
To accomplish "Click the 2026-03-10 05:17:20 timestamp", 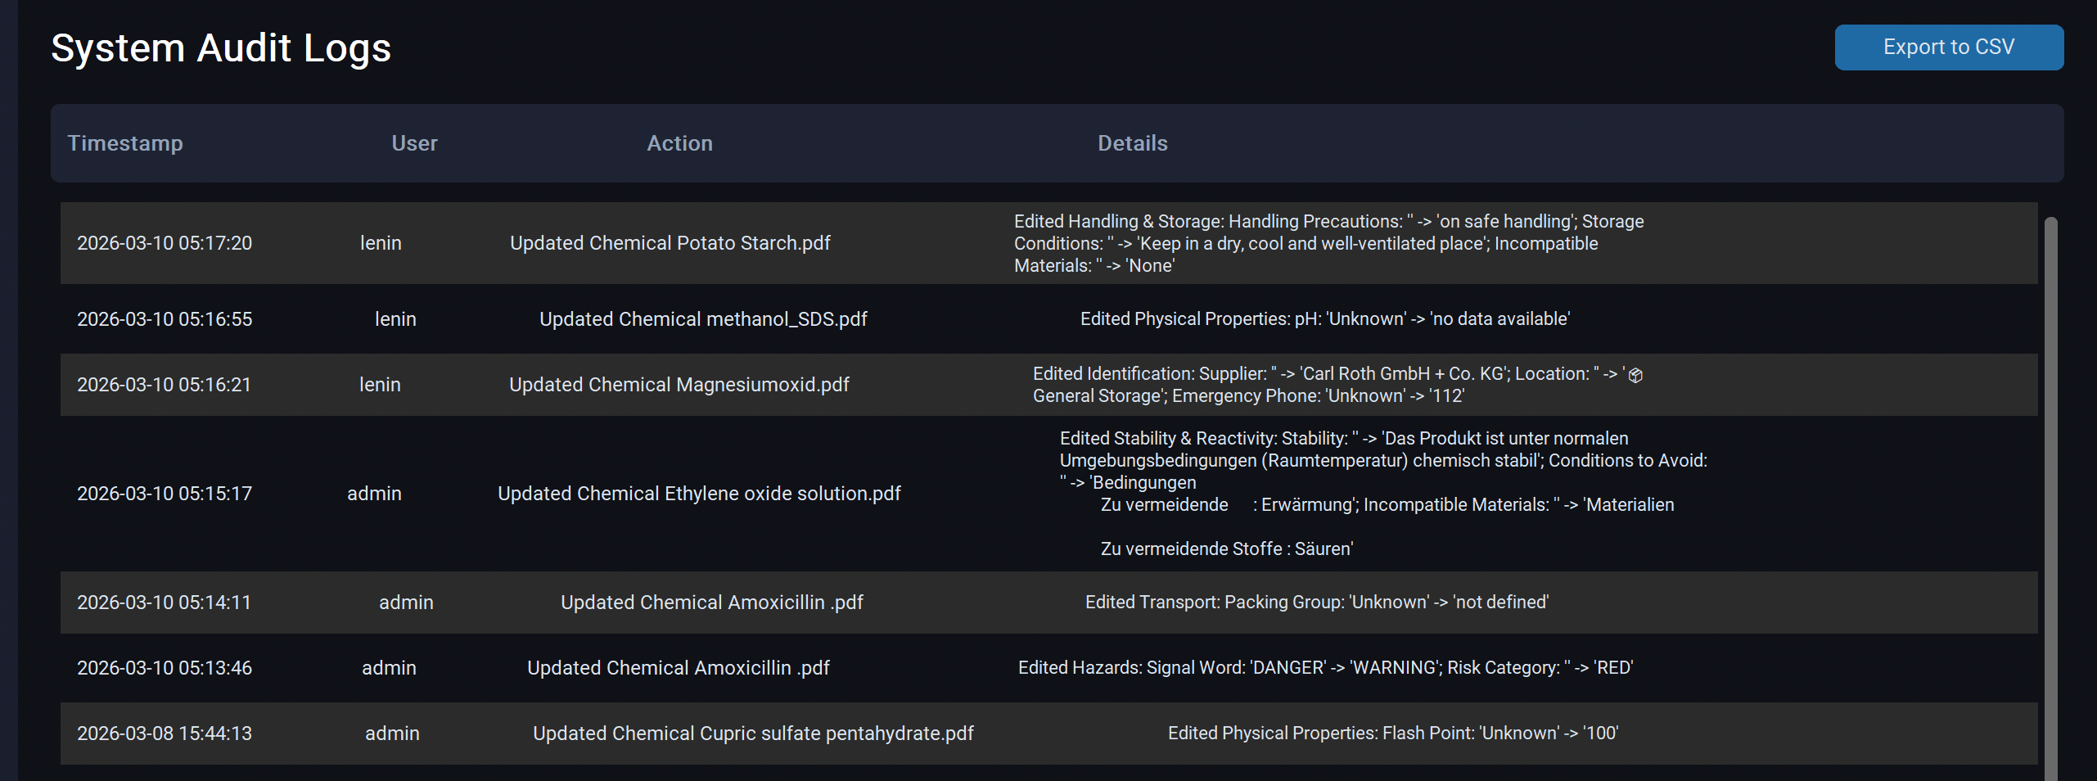I will pyautogui.click(x=165, y=243).
